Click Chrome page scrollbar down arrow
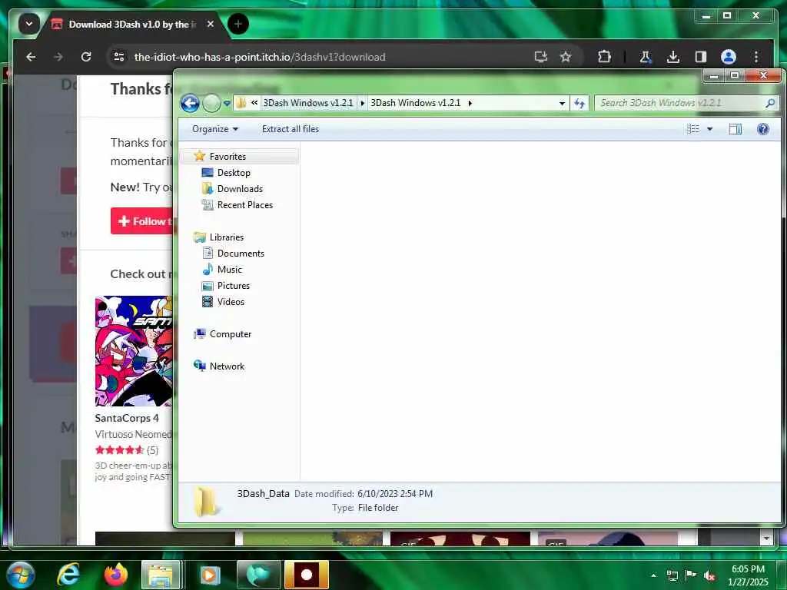The width and height of the screenshot is (787, 590). click(x=766, y=538)
